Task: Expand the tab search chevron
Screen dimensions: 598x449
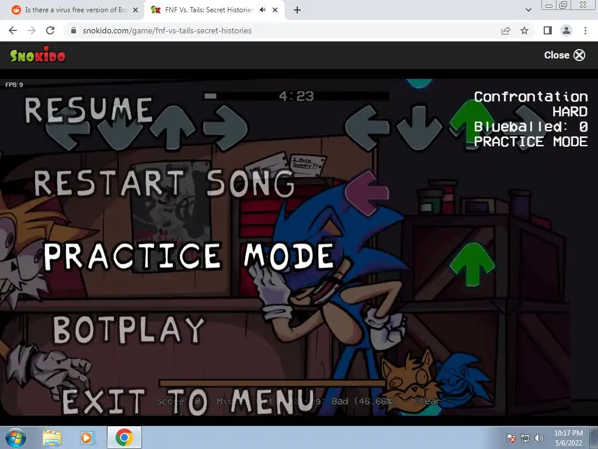Action: tap(528, 10)
